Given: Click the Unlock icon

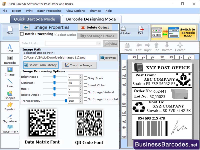Looking at the screenshot, I should (127, 46).
